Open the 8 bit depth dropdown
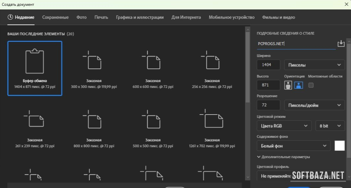Viewport: 351px width, 188px height. tap(330, 126)
